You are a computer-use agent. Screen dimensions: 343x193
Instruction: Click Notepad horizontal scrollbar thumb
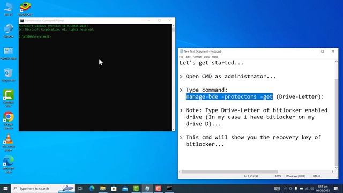[230, 172]
